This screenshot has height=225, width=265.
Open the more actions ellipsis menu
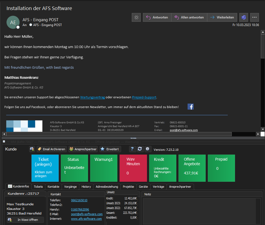pyautogui.click(x=255, y=17)
